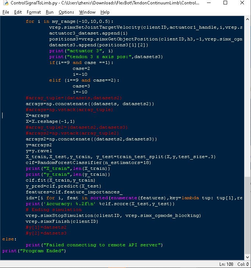The height and width of the screenshot is (268, 251).
Task: Click the line 'features=clf.feature_importances_'
Action: [74, 192]
